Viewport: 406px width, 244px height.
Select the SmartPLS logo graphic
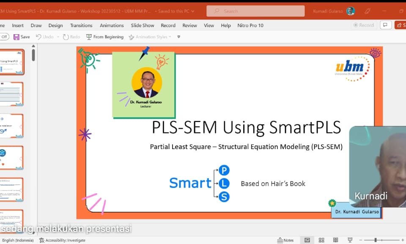[x=199, y=183]
